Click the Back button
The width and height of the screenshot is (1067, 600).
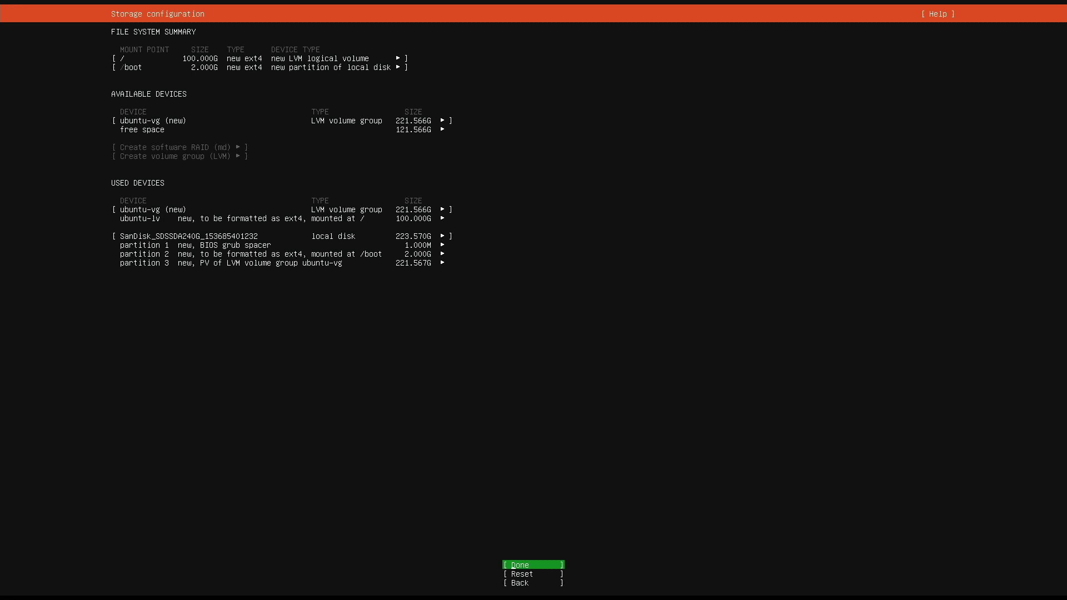532,583
